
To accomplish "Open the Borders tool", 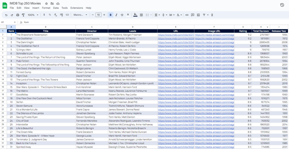I will (141, 15).
